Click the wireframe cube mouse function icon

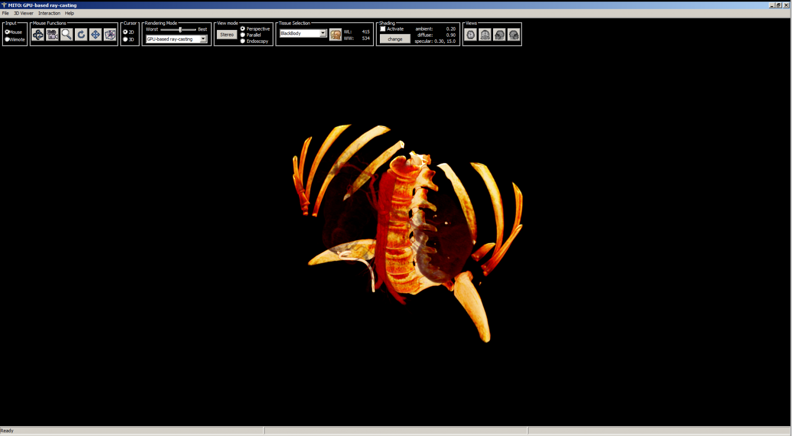click(110, 35)
